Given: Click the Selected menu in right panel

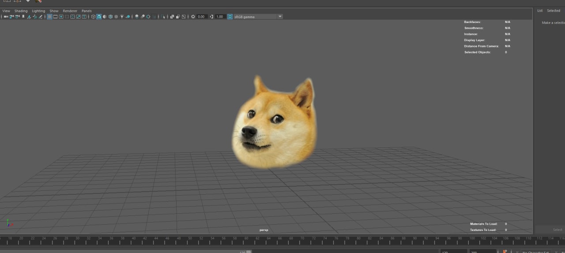Looking at the screenshot, I should (554, 11).
